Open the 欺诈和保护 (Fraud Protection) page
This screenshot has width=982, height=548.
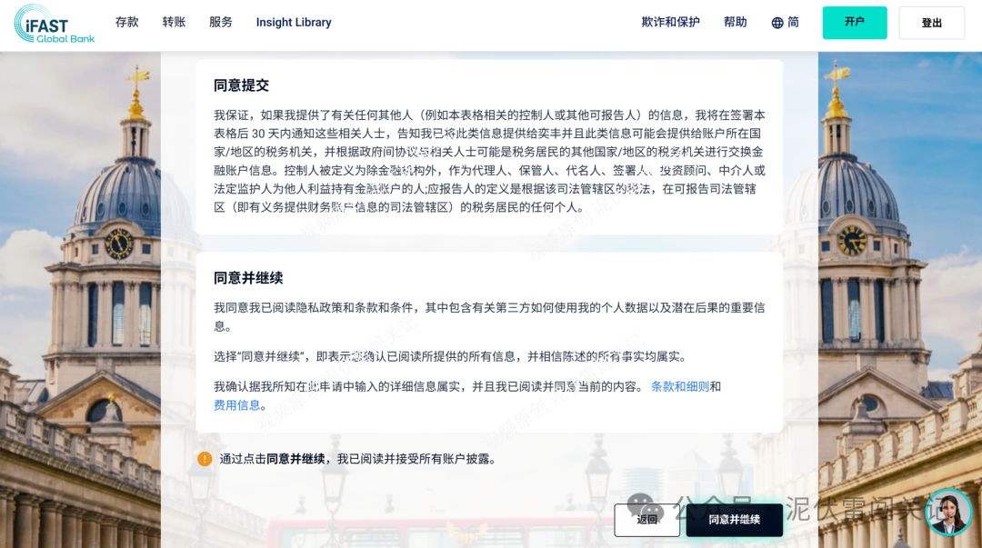pos(669,22)
